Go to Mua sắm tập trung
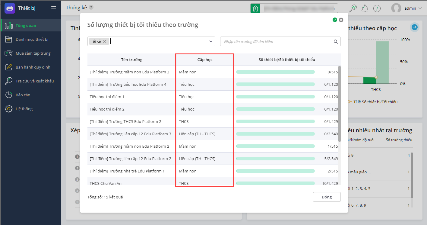Image resolution: width=427 pixels, height=225 pixels. pos(30,53)
